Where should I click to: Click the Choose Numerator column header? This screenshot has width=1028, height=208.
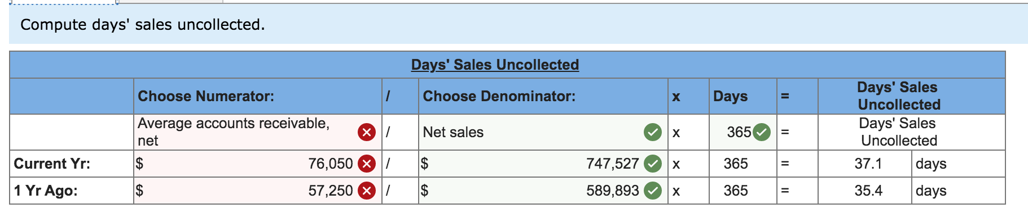pos(206,96)
